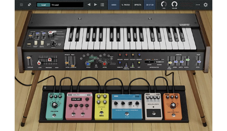Click the PAN knob in top bar
This screenshot has height=131, width=227.
(x=164, y=4)
